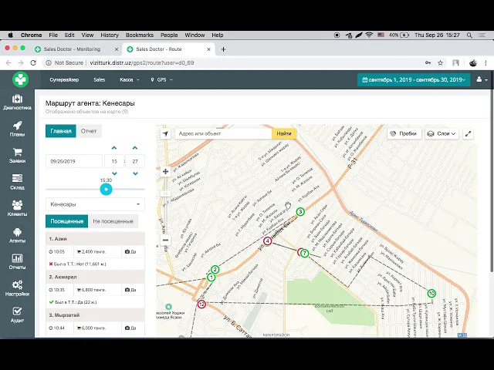Show Не посещенные points

click(113, 221)
